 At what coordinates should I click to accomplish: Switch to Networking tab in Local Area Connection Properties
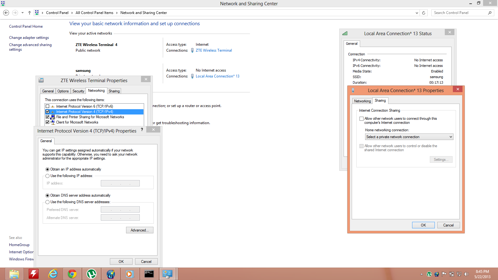pyautogui.click(x=362, y=101)
